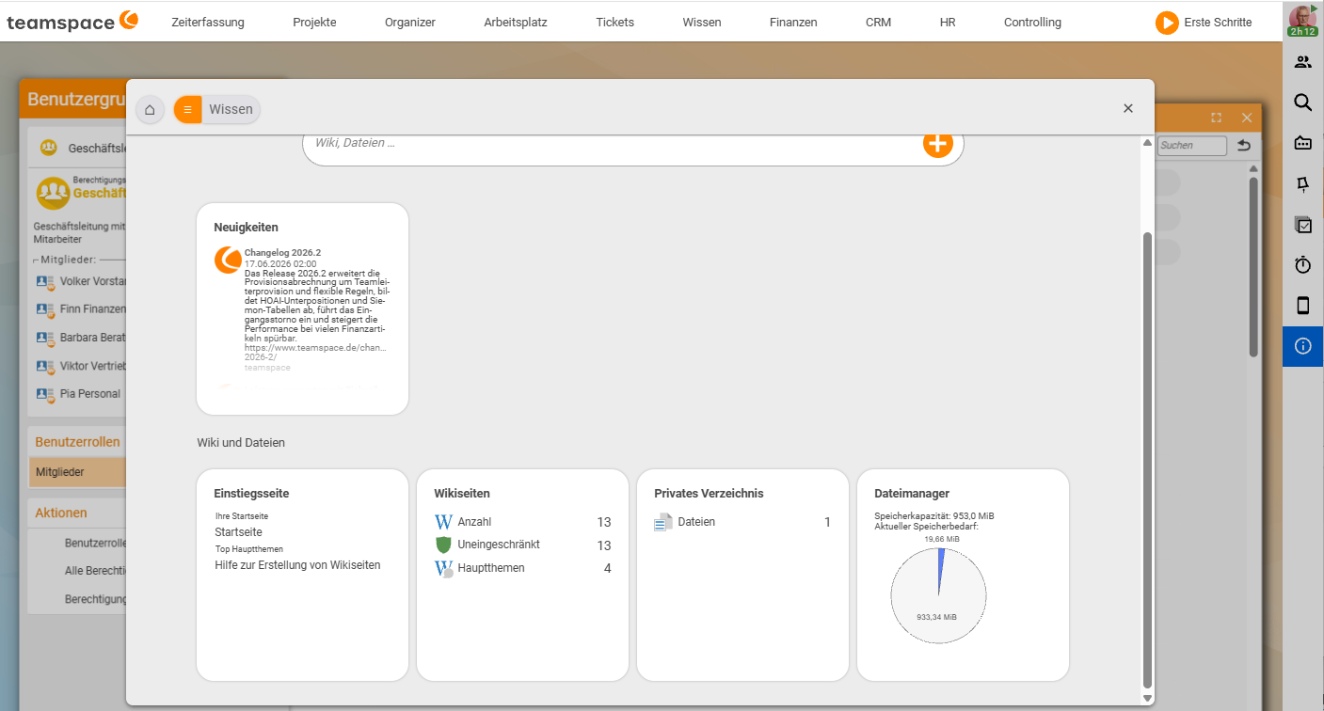Image resolution: width=1324 pixels, height=711 pixels.
Task: Open the orange Wissen menu button
Action: (x=187, y=109)
